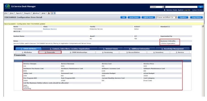Screen dimensions: 207x101
Task: Open the Window menu
Action: (x=37, y=13)
